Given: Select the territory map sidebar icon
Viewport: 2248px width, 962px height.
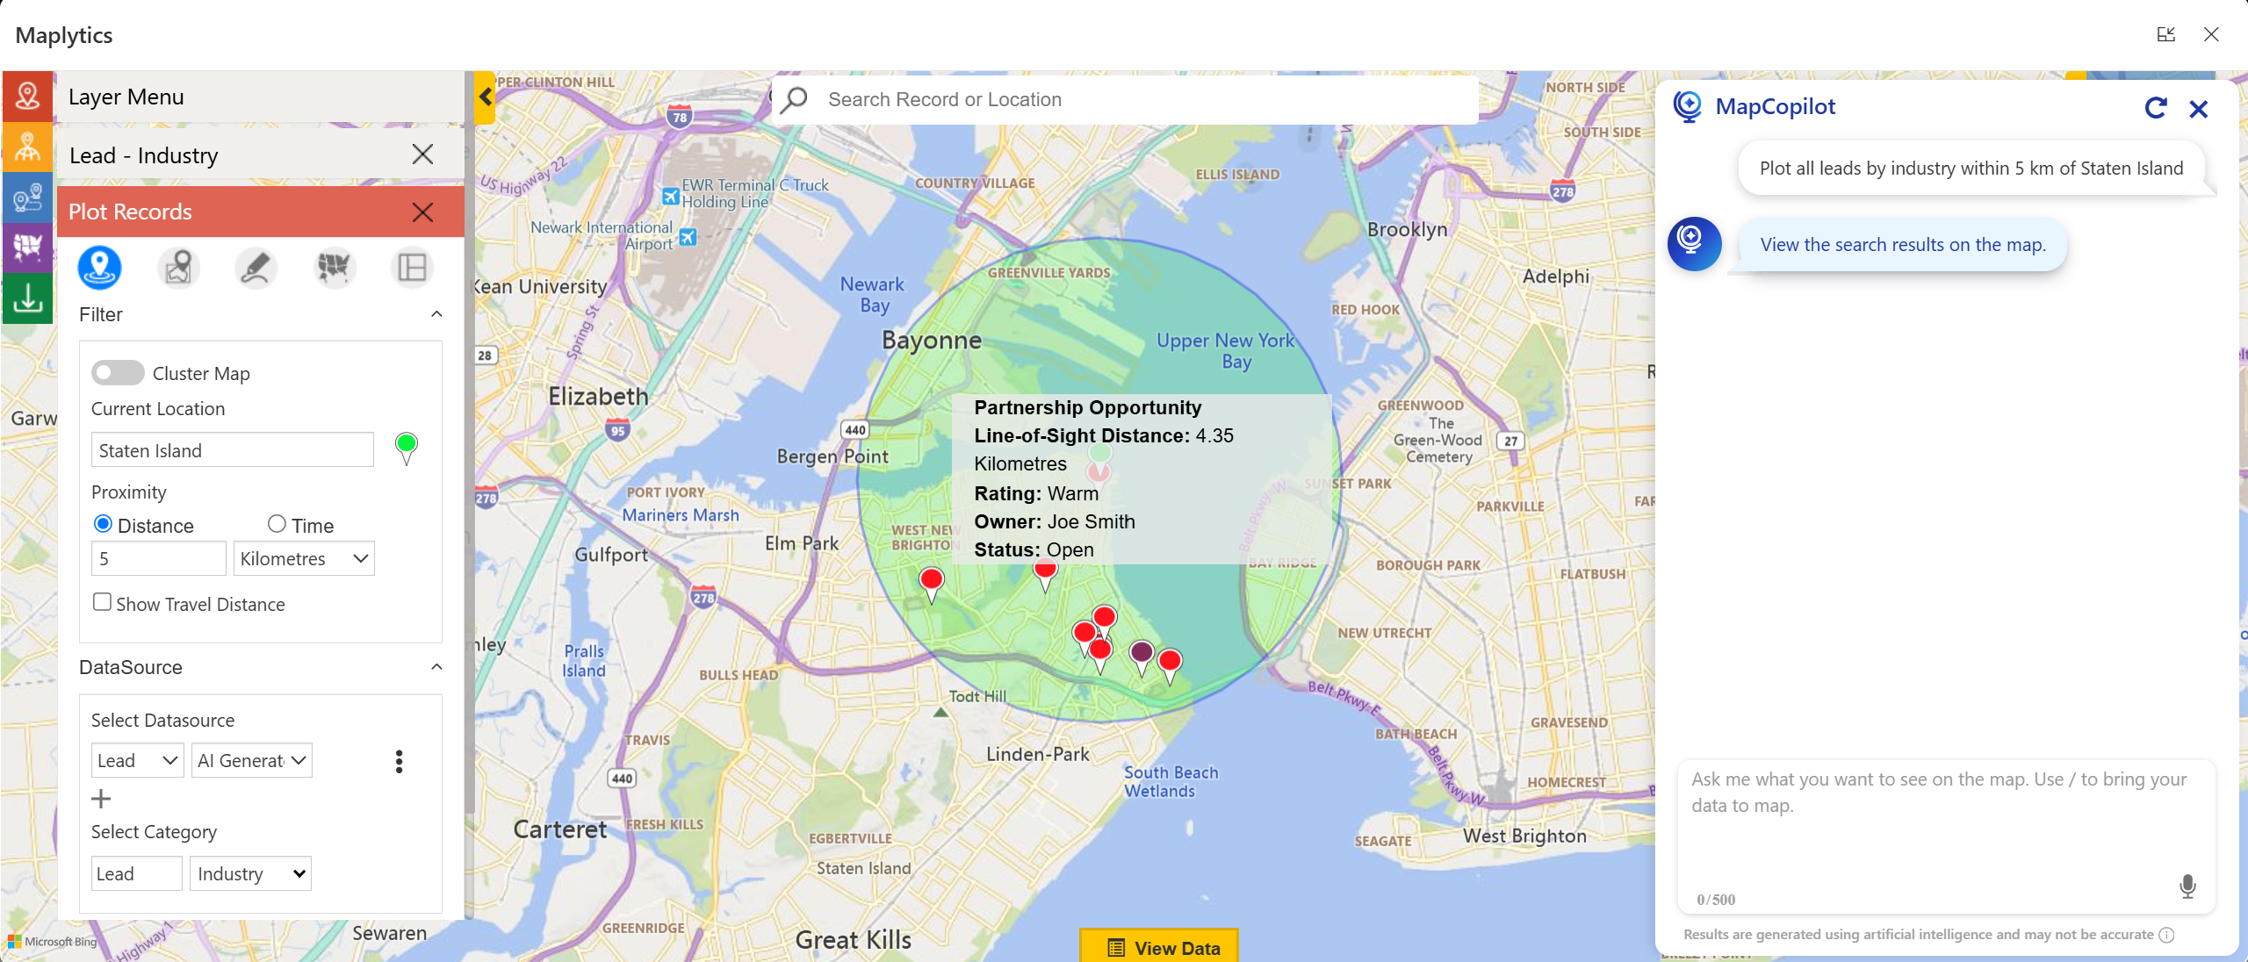Looking at the screenshot, I should tap(27, 248).
